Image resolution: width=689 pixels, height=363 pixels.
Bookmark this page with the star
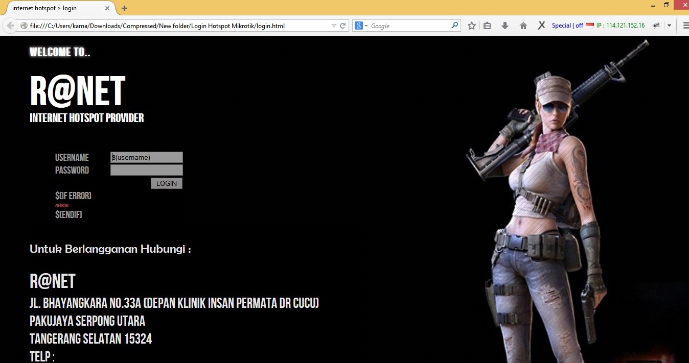click(472, 26)
